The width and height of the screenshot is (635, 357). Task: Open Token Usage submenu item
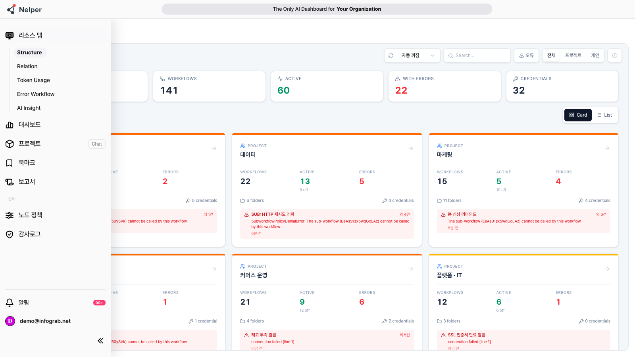[33, 80]
